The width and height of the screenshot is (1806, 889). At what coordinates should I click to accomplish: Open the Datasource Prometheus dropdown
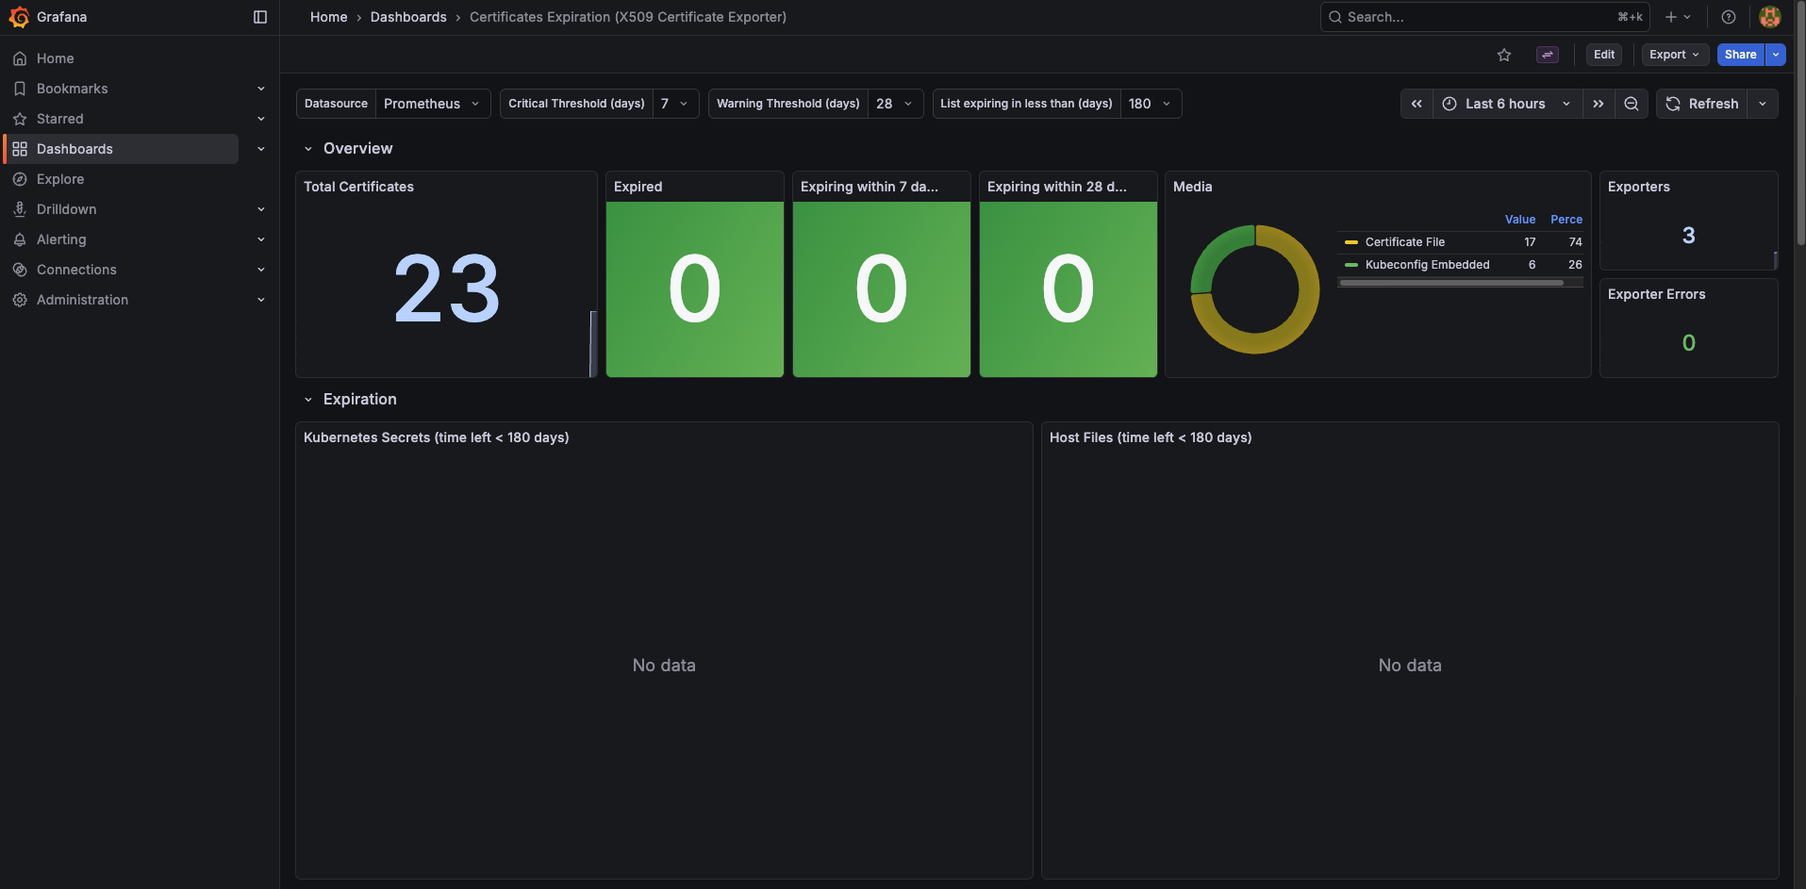[432, 104]
